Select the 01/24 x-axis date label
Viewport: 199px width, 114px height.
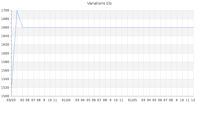click(66, 100)
